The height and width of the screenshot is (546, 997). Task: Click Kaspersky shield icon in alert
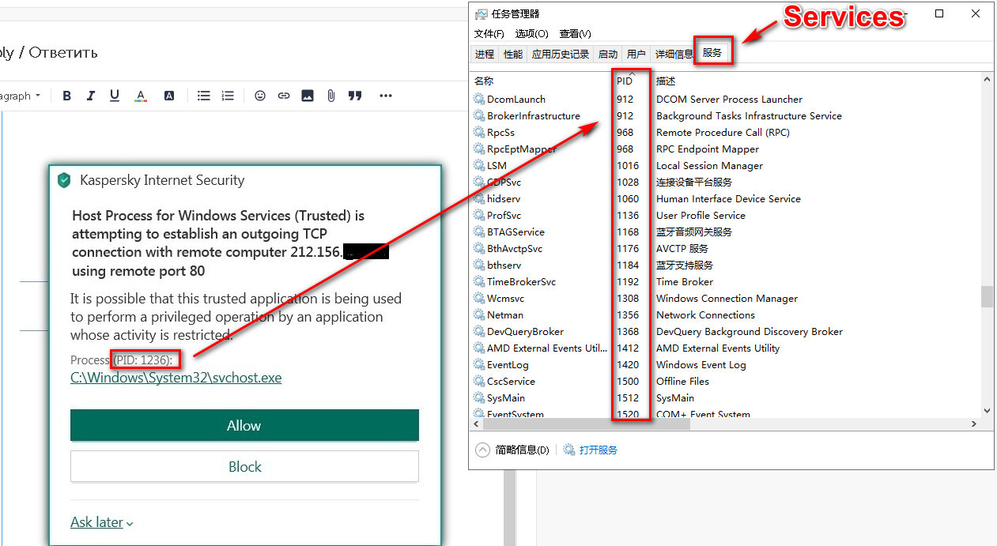64,180
